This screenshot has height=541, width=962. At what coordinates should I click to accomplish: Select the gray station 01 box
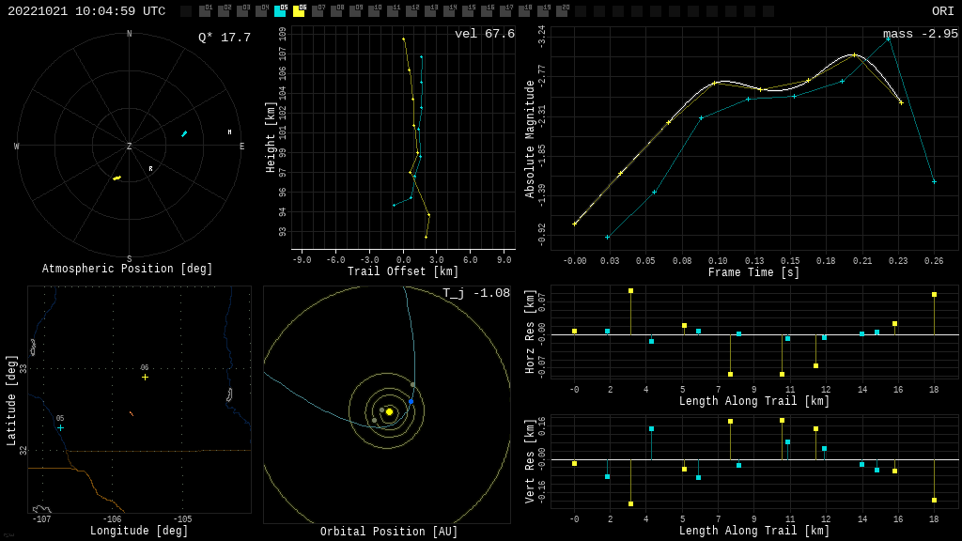click(205, 11)
